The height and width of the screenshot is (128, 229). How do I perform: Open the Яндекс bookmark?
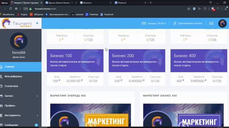(x=22, y=14)
